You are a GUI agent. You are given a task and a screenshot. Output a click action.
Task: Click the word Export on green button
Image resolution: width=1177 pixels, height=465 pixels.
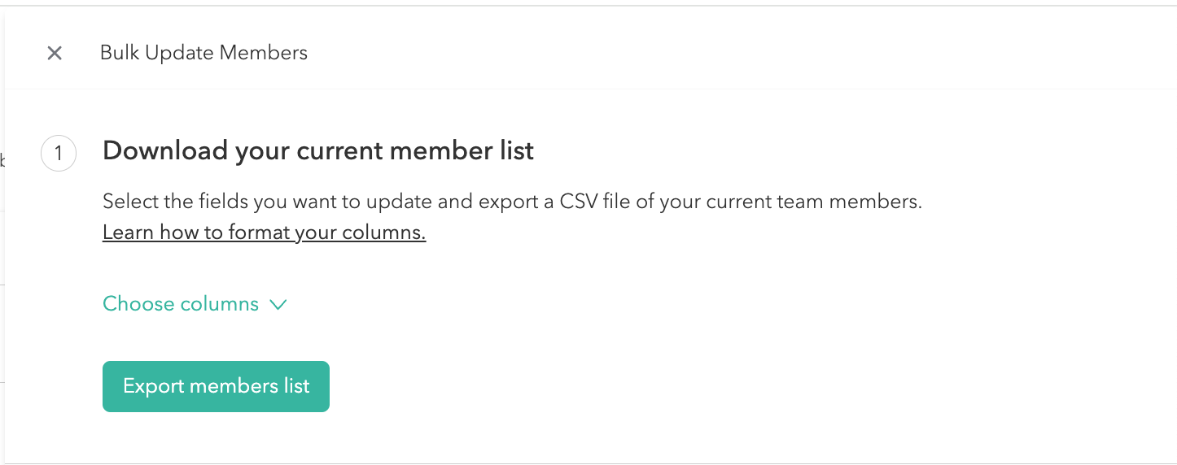click(153, 386)
